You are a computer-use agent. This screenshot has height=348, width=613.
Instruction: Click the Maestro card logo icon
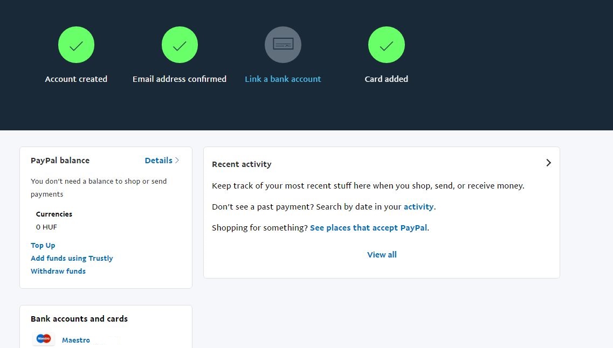(44, 339)
